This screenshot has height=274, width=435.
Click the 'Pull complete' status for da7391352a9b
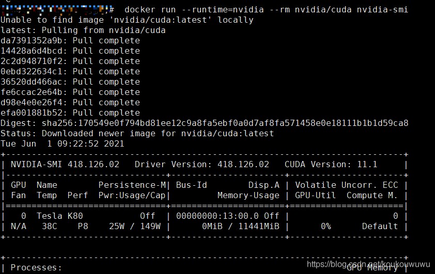[106, 40]
